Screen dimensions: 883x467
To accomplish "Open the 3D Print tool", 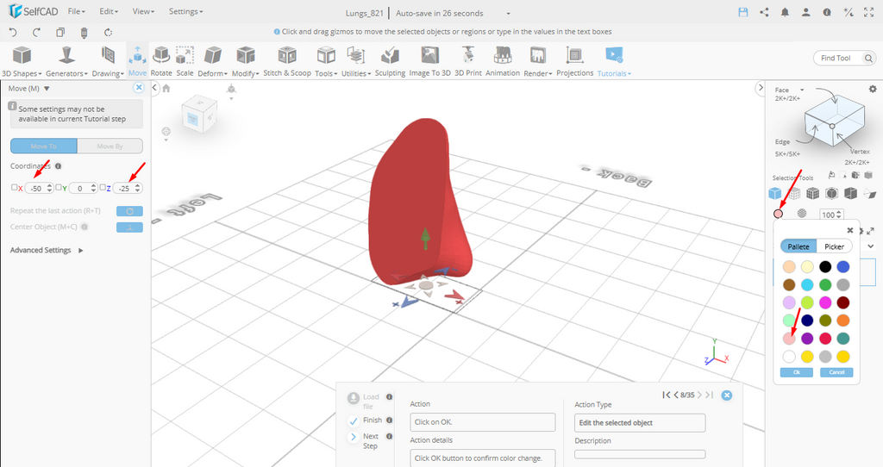I will pos(468,60).
